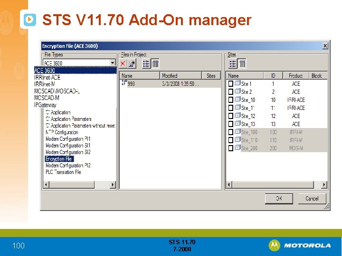Check the Site_11 checkbox
The width and height of the screenshot is (342, 256).
[x=230, y=108]
